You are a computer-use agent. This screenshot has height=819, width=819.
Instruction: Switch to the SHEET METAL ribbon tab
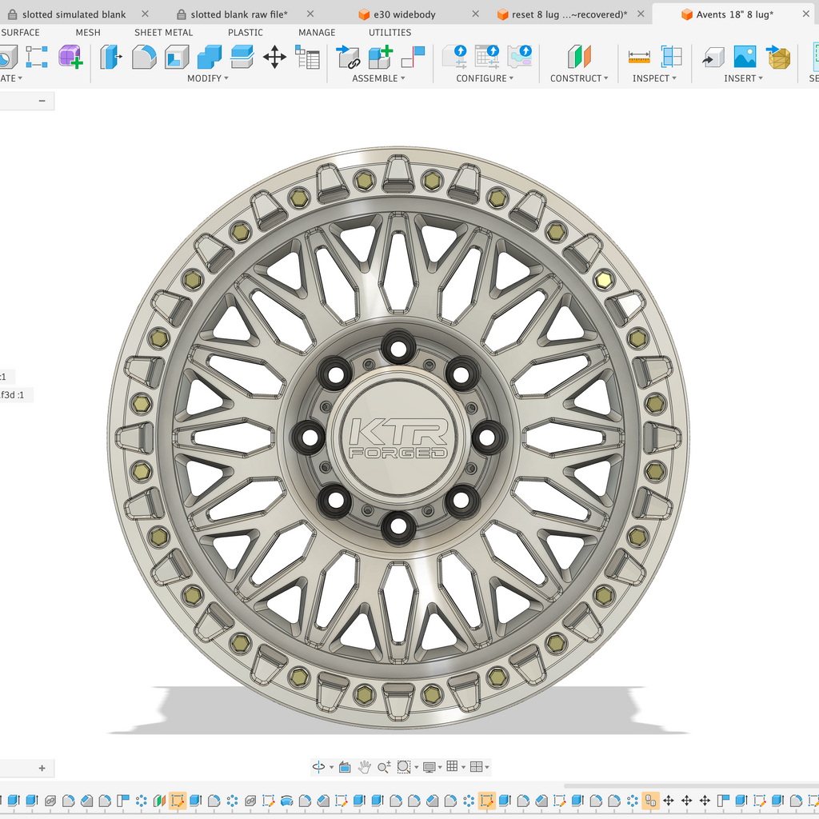[x=163, y=32]
